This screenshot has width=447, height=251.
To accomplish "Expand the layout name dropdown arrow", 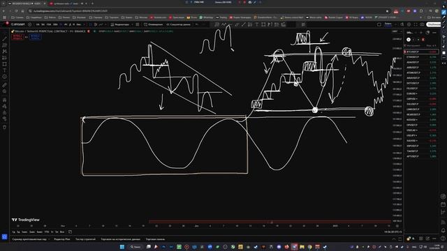I will click(x=395, y=24).
